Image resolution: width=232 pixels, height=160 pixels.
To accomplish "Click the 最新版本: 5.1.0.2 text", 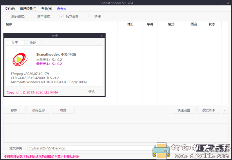I will (x=49, y=64).
